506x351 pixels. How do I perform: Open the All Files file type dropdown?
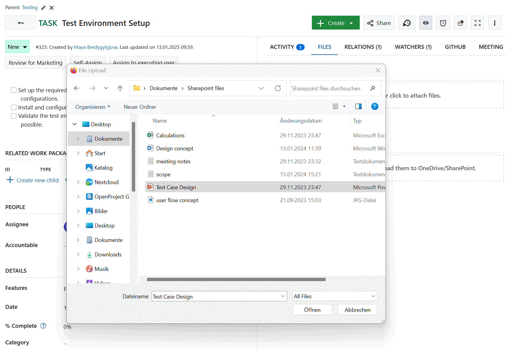coord(334,296)
